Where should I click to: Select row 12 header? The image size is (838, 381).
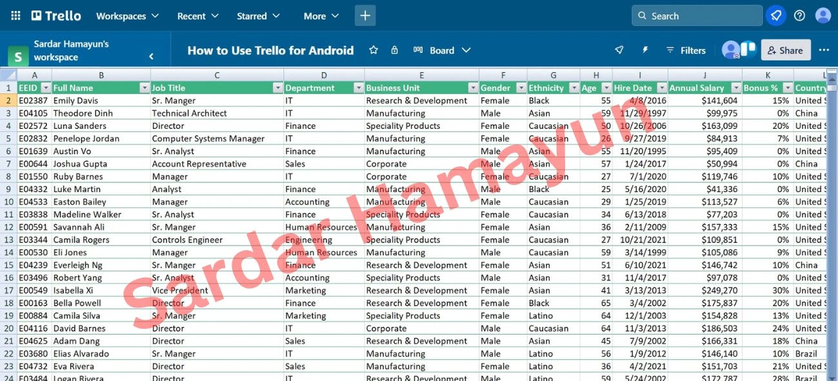pyautogui.click(x=8, y=227)
